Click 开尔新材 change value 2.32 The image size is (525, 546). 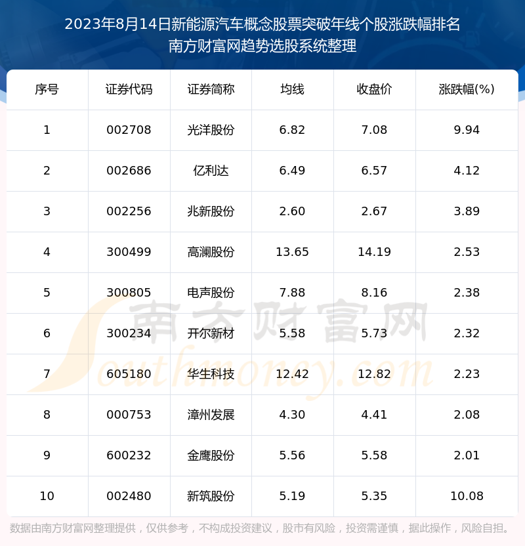(467, 333)
